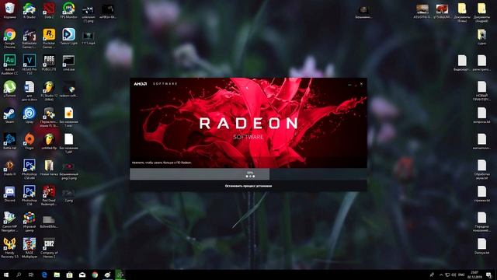Open Chrome from the taskbar
The width and height of the screenshot is (497, 280).
pos(95,275)
